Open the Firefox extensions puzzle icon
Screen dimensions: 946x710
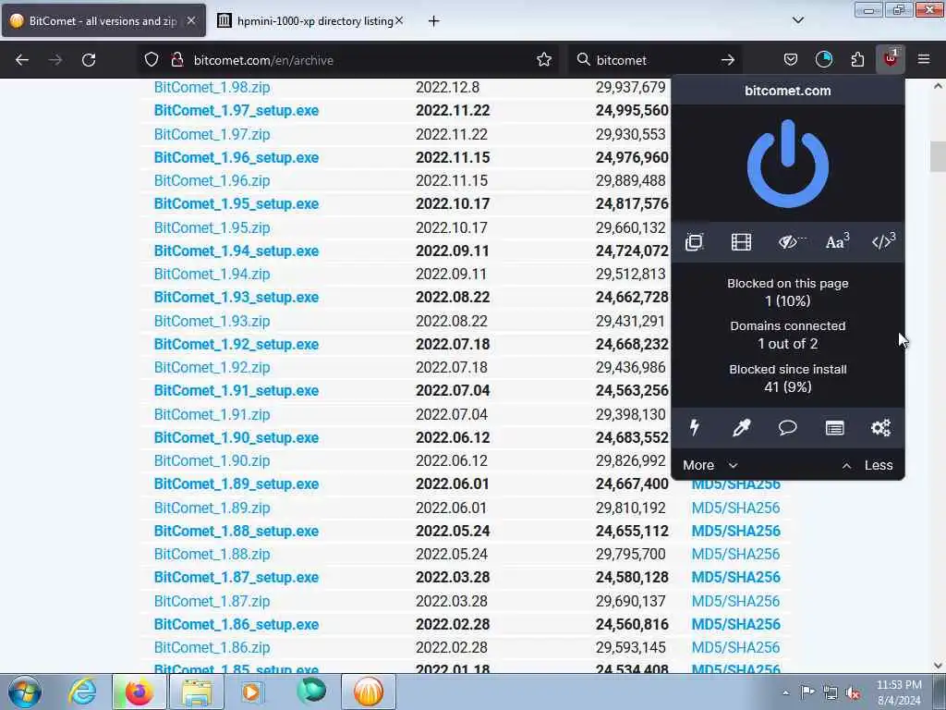coord(857,59)
